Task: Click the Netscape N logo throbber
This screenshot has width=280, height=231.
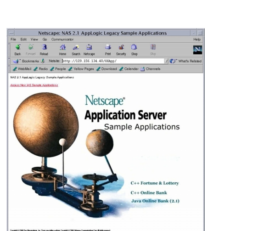Action: pos(197,50)
